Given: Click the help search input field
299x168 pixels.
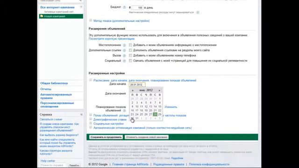Looking at the screenshot, I should [53, 165].
